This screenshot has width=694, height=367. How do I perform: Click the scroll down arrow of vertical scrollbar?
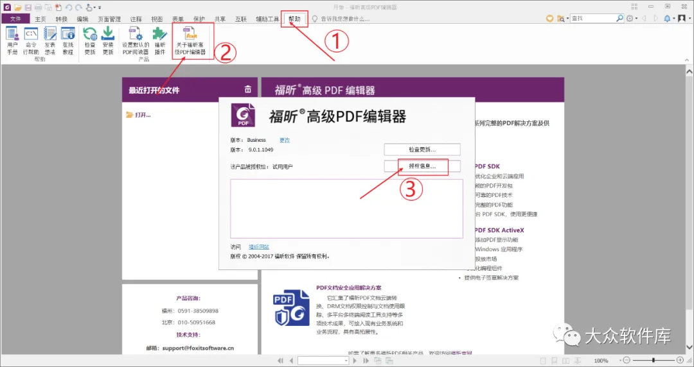pyautogui.click(x=689, y=347)
